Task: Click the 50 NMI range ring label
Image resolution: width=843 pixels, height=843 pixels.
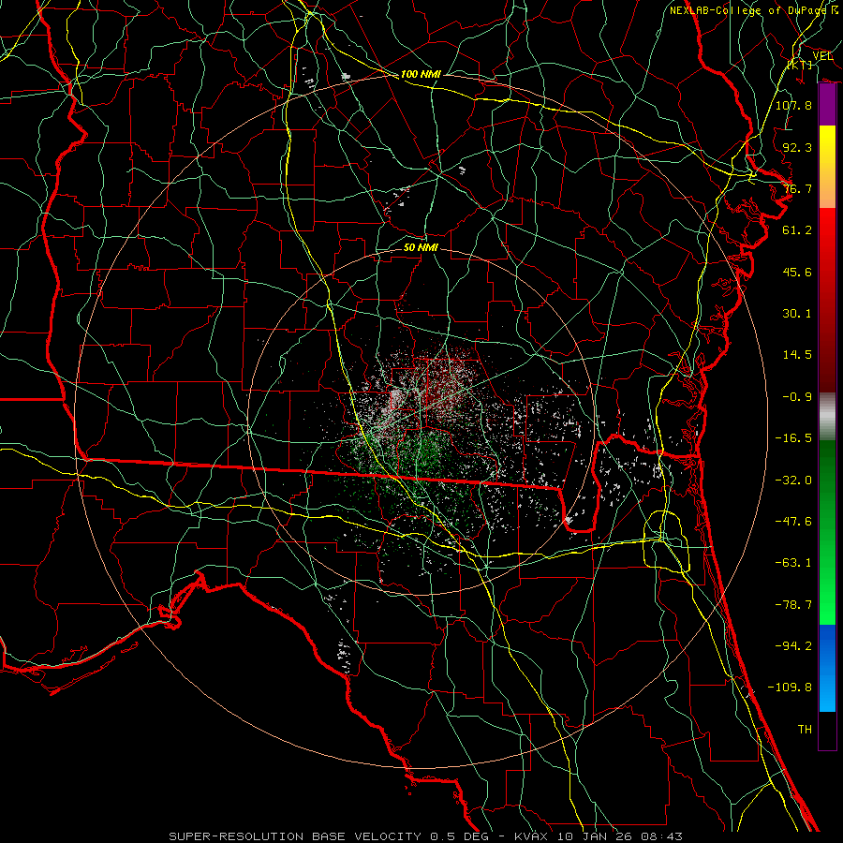Action: pos(421,247)
